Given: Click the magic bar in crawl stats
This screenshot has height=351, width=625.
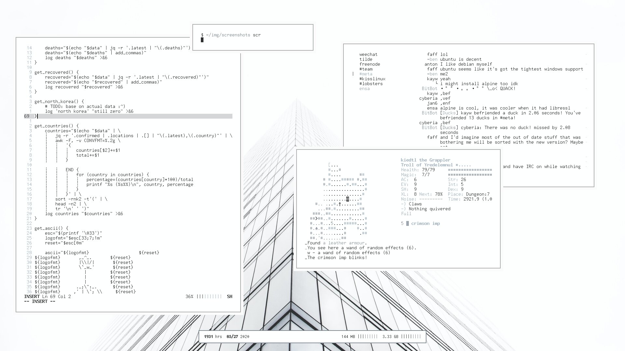Looking at the screenshot, I should pyautogui.click(x=470, y=175).
